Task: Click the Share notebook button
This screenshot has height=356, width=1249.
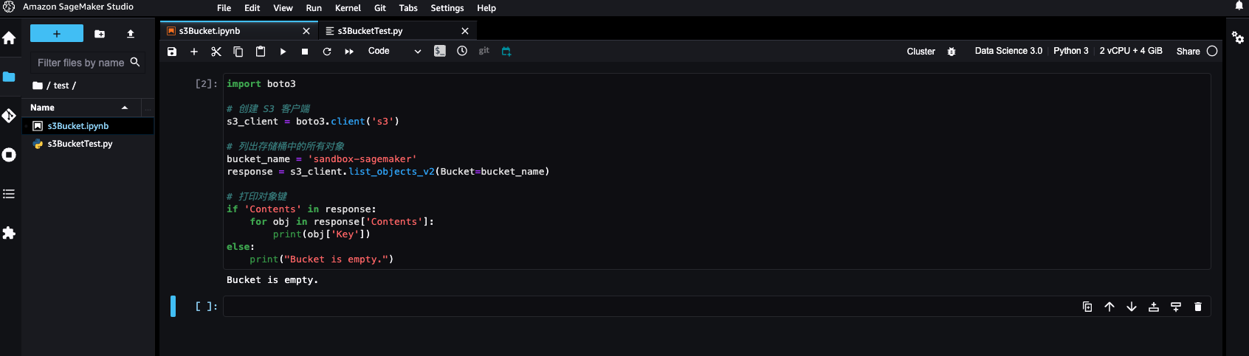Action: 1188,52
